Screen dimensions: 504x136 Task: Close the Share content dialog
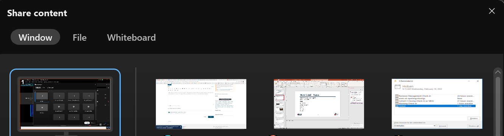point(492,11)
